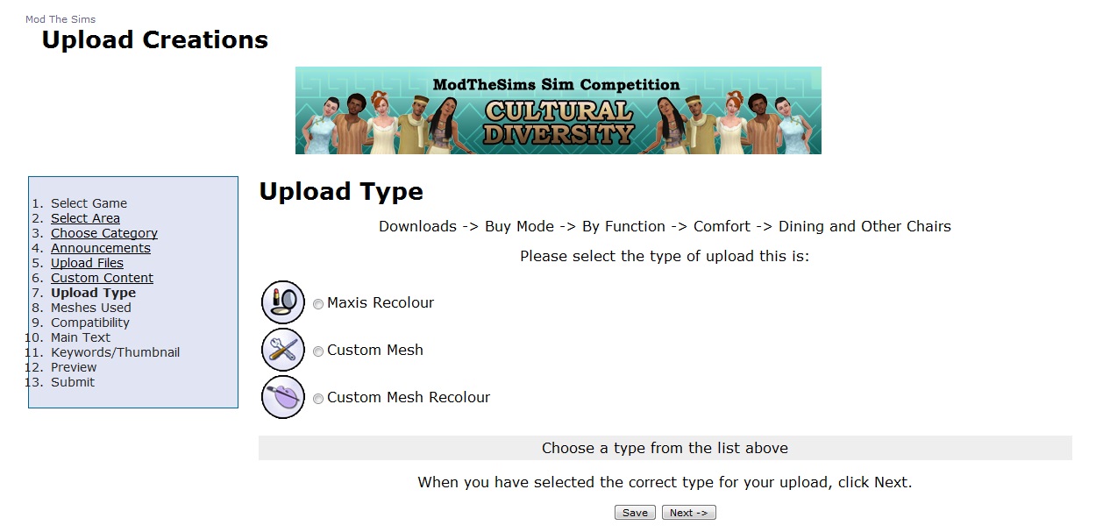
Task: Click the Upload Type step in sidebar
Action: pyautogui.click(x=93, y=293)
